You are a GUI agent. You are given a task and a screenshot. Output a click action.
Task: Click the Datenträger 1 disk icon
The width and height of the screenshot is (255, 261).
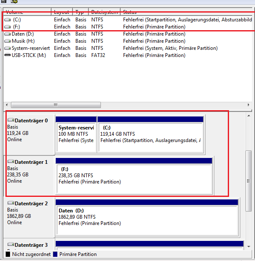pos(11,161)
